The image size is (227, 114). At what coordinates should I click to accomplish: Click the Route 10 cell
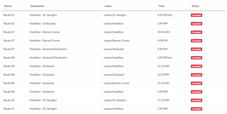(9, 100)
